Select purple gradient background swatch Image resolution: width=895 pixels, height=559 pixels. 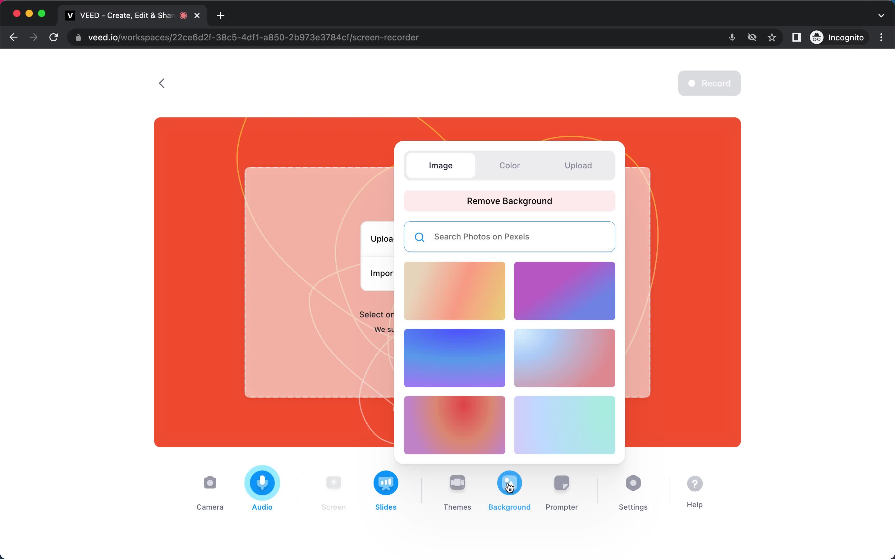[564, 291]
